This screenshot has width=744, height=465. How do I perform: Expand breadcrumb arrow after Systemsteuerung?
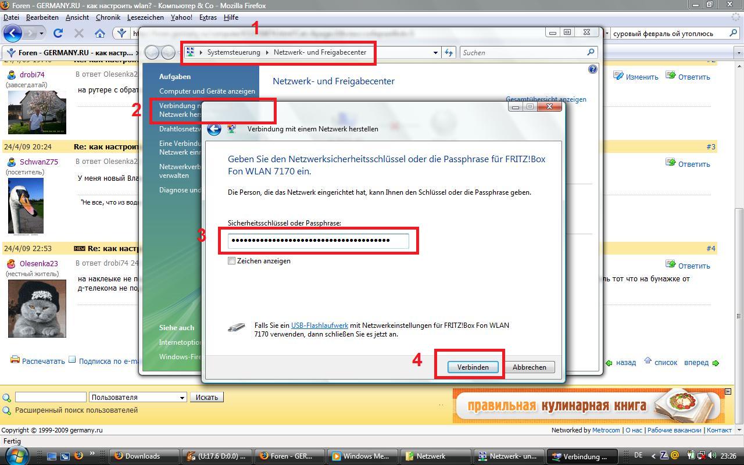[x=267, y=52]
